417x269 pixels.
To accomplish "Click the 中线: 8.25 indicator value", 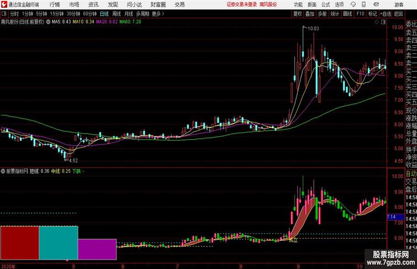I will (x=61, y=171).
